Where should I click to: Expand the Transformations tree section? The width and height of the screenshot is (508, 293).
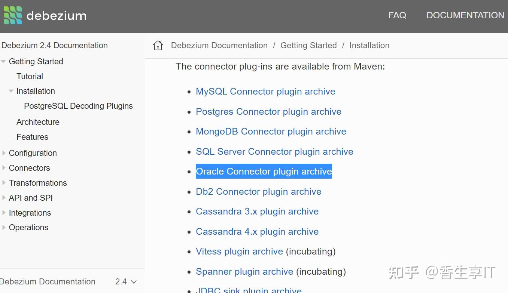4,183
